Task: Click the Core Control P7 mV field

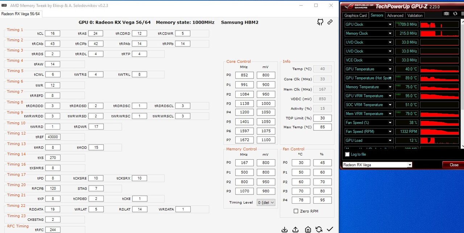Action: click(x=266, y=140)
